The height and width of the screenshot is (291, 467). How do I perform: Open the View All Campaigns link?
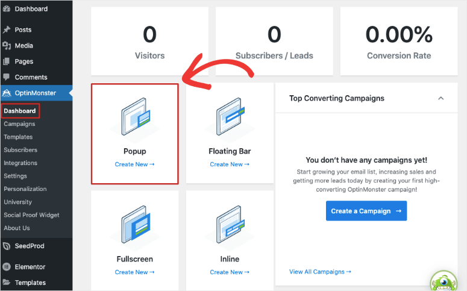(x=320, y=272)
